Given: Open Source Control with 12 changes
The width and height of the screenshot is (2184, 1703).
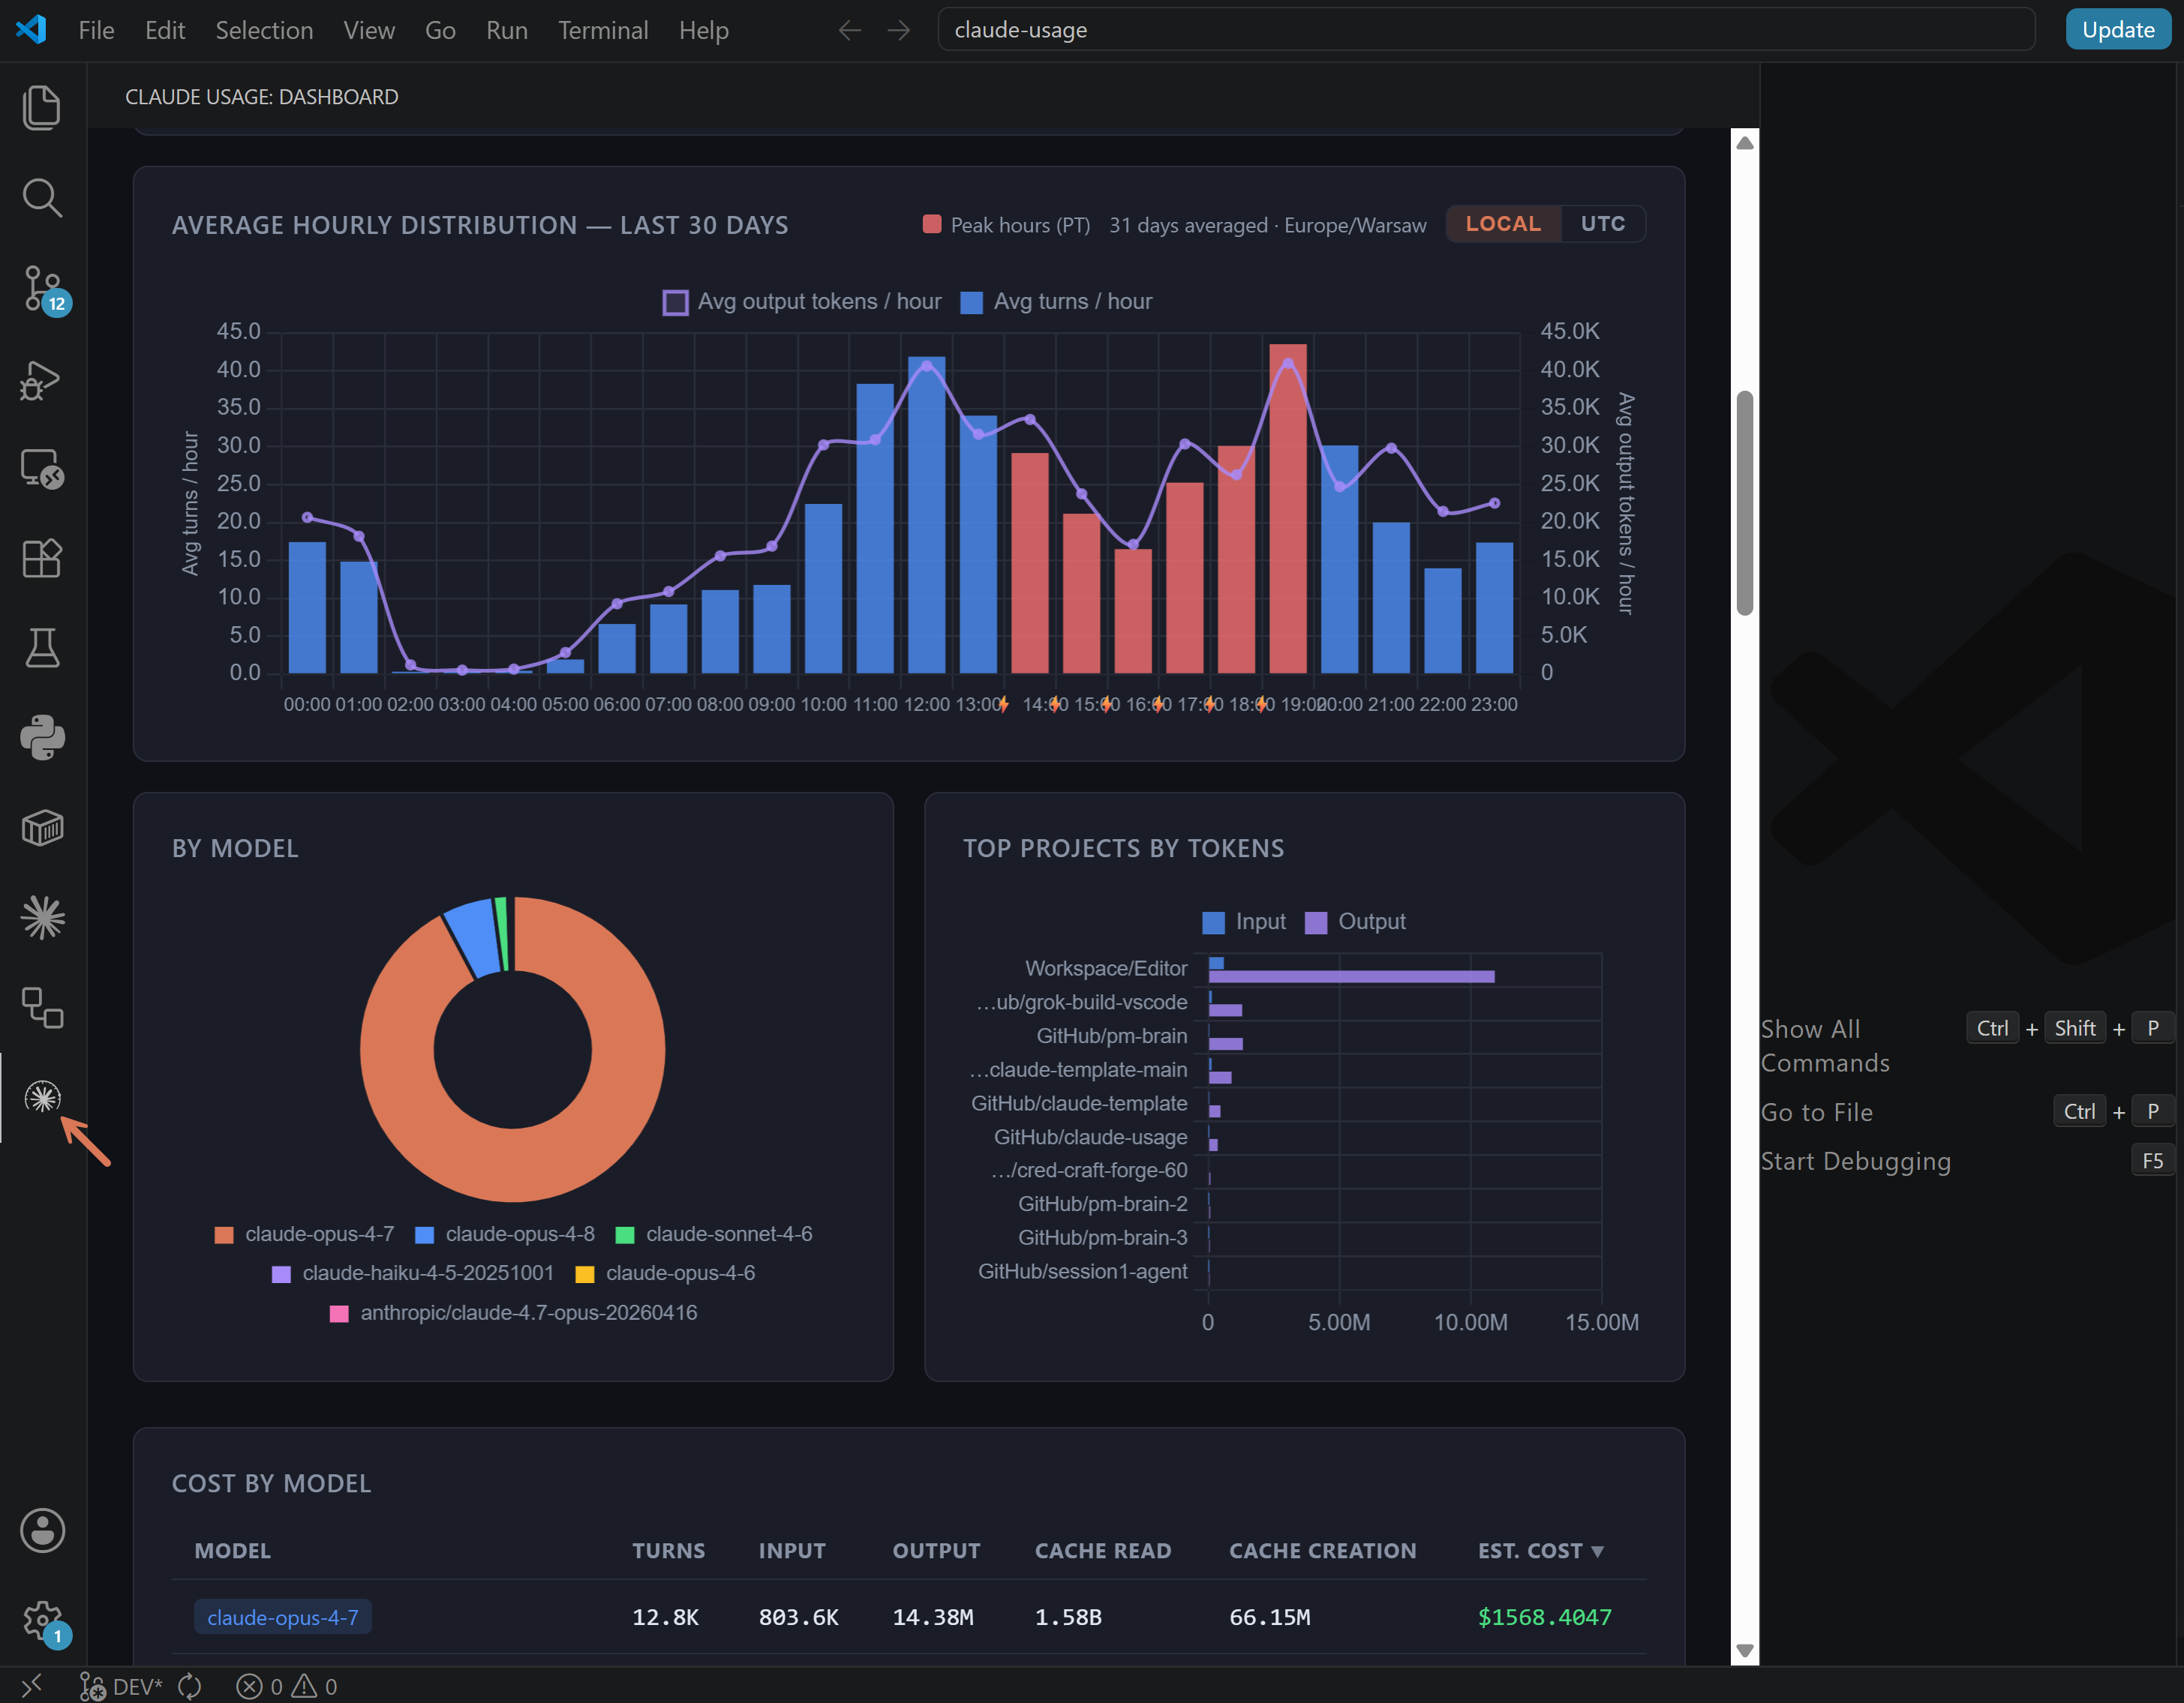Looking at the screenshot, I should click(44, 289).
